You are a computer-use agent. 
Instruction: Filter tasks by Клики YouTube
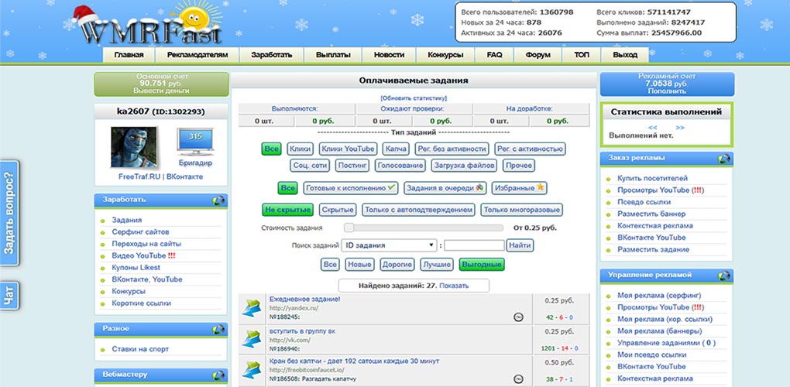(349, 149)
